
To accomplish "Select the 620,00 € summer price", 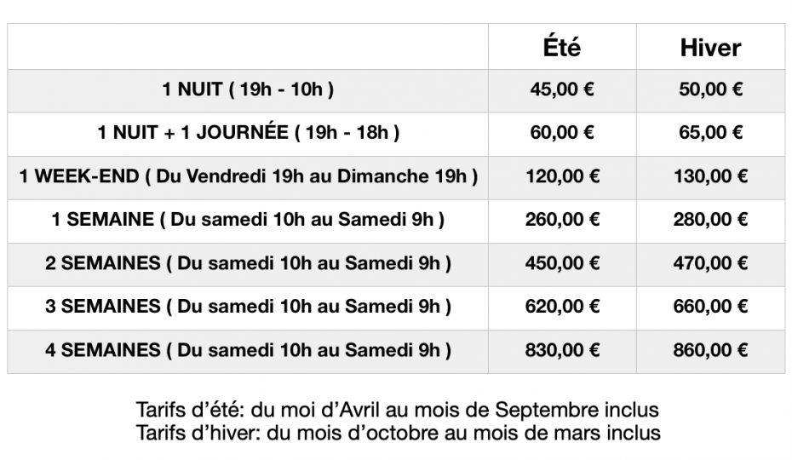I will (x=561, y=307).
